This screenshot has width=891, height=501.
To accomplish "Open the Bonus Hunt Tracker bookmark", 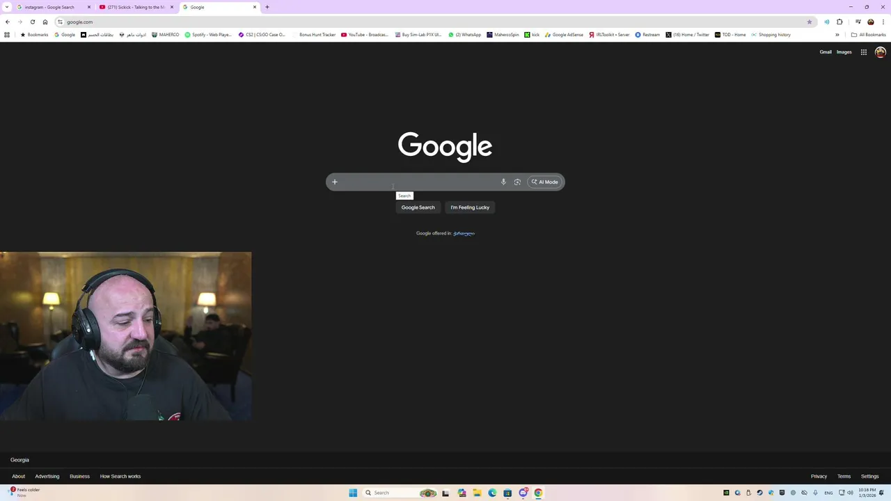I will [x=313, y=35].
